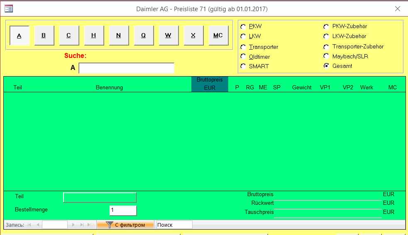
Task: Click the VP1 column header
Action: (x=325, y=87)
